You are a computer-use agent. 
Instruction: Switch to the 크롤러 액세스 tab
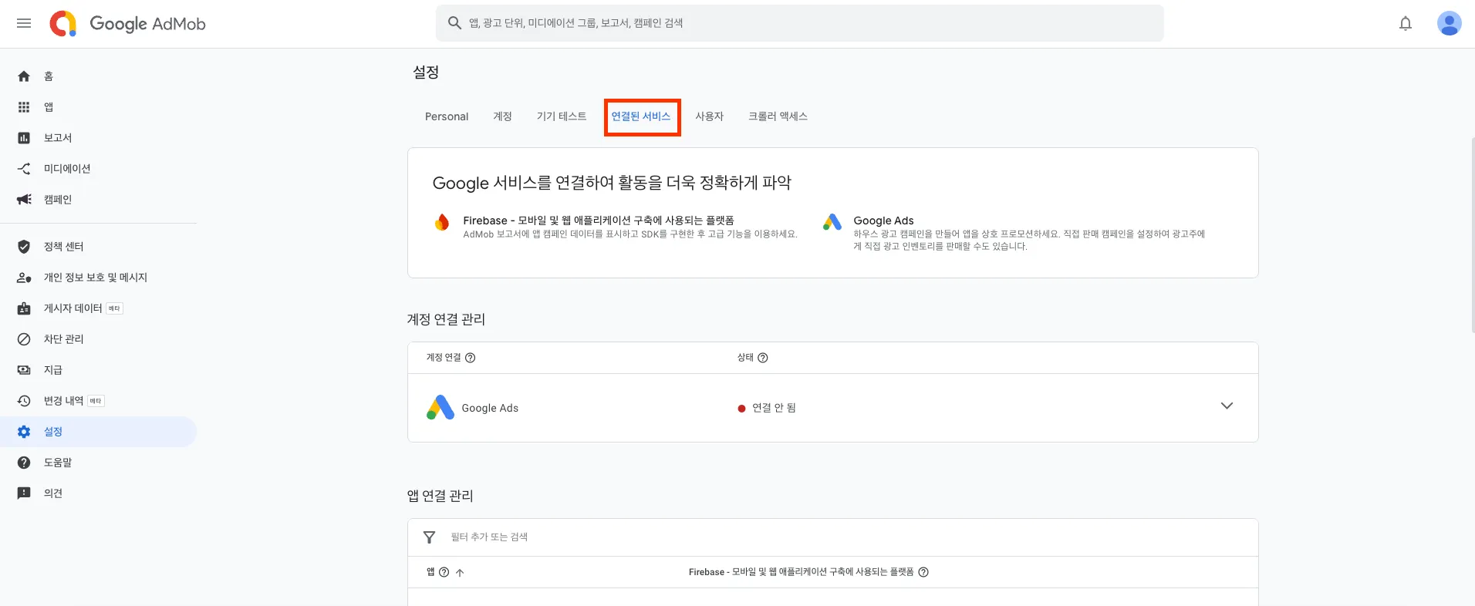click(x=778, y=116)
